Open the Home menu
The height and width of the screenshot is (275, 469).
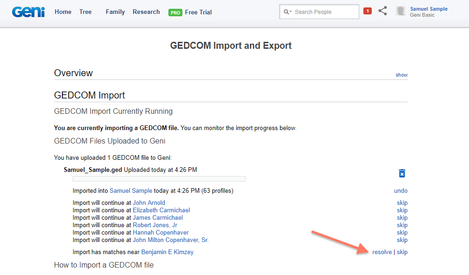(x=63, y=12)
